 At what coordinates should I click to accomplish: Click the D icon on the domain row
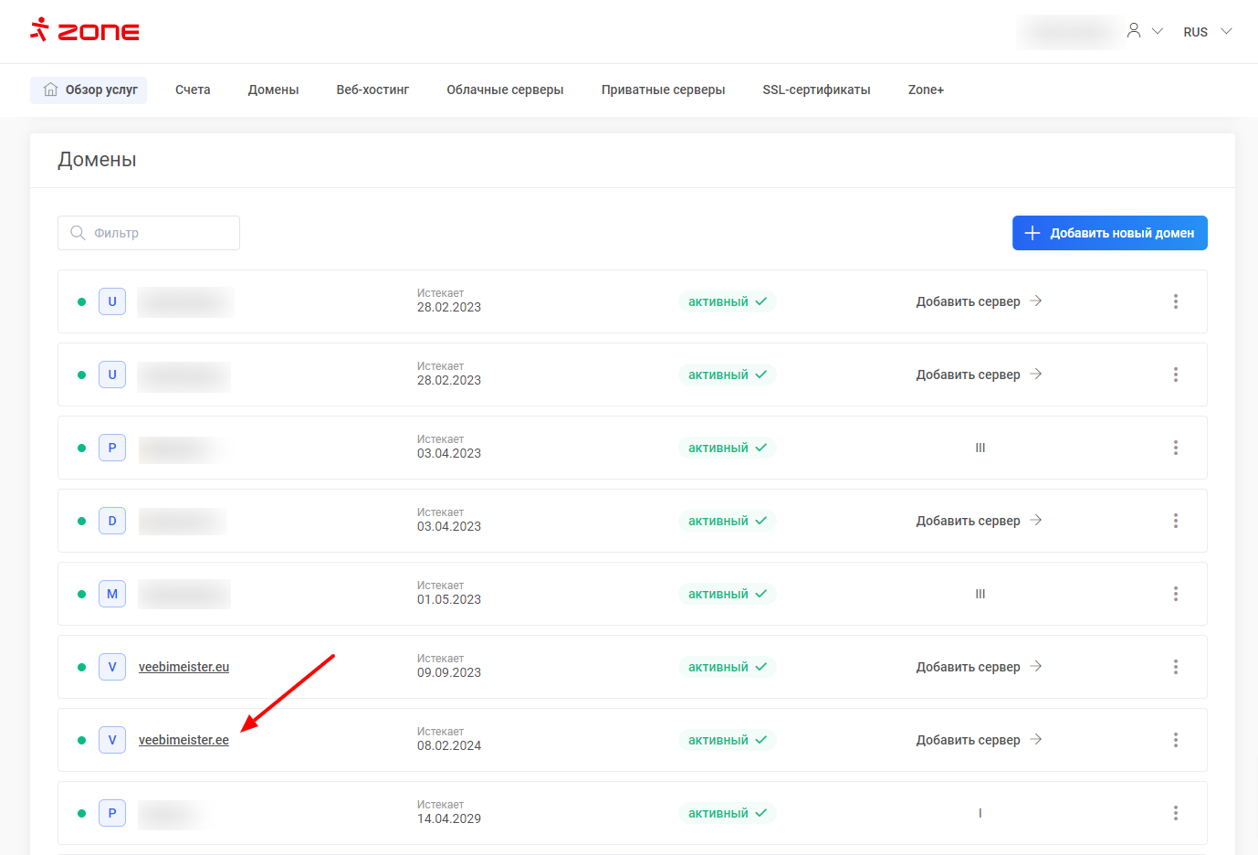[x=112, y=521]
